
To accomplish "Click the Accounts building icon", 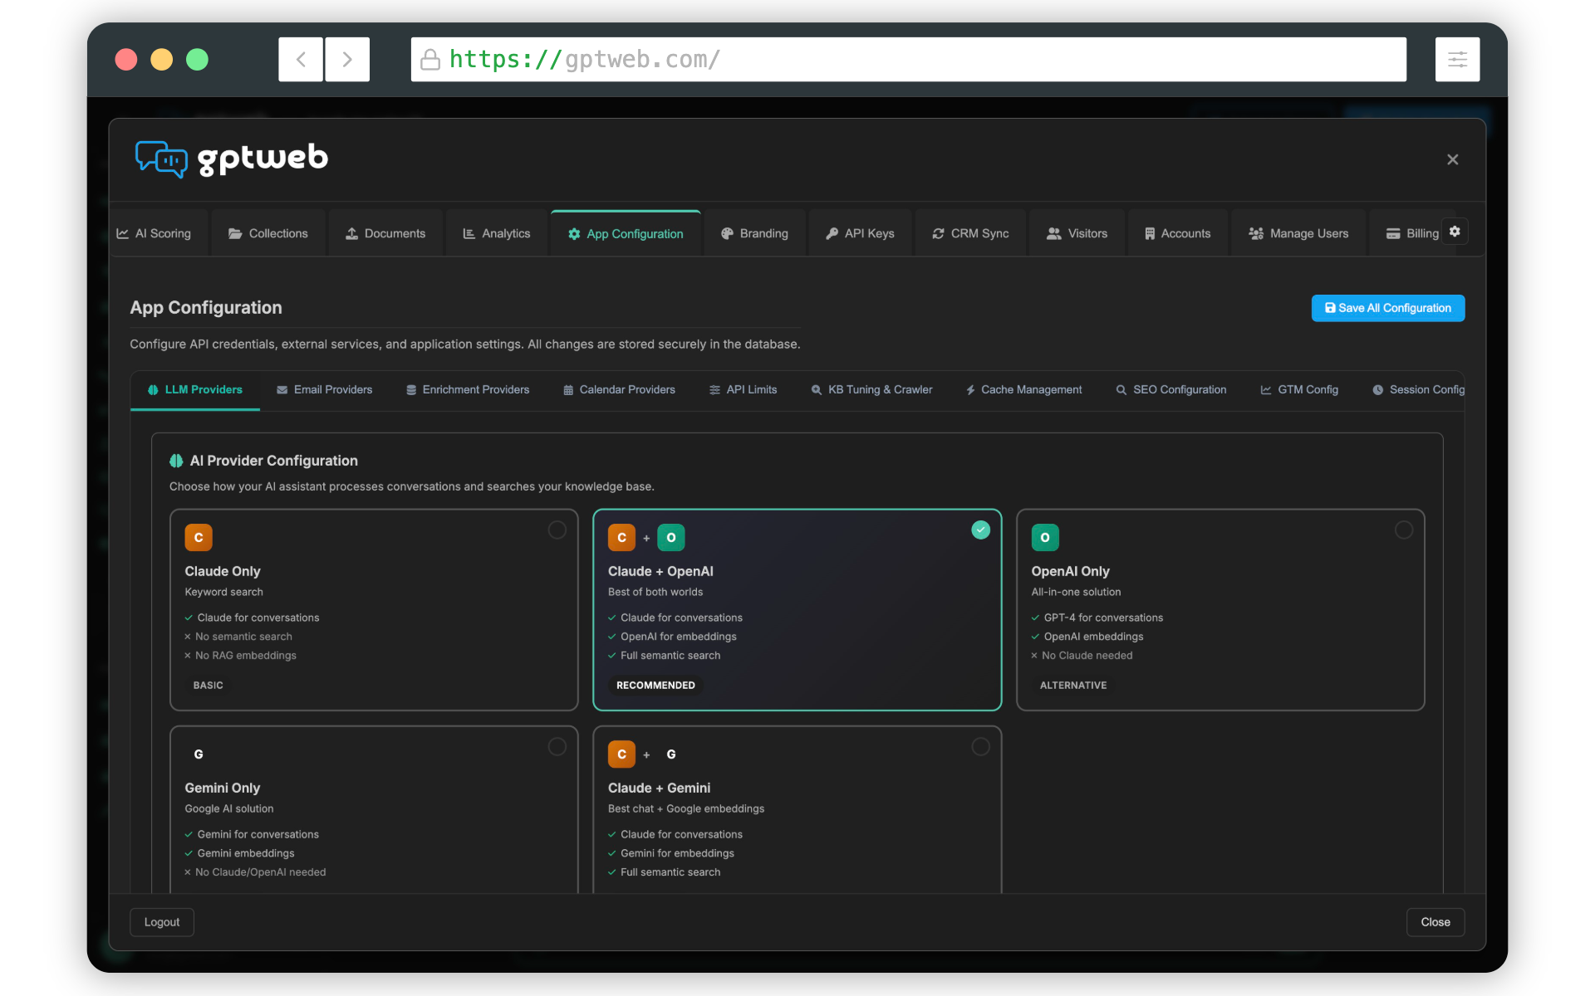I will 1150,234.
